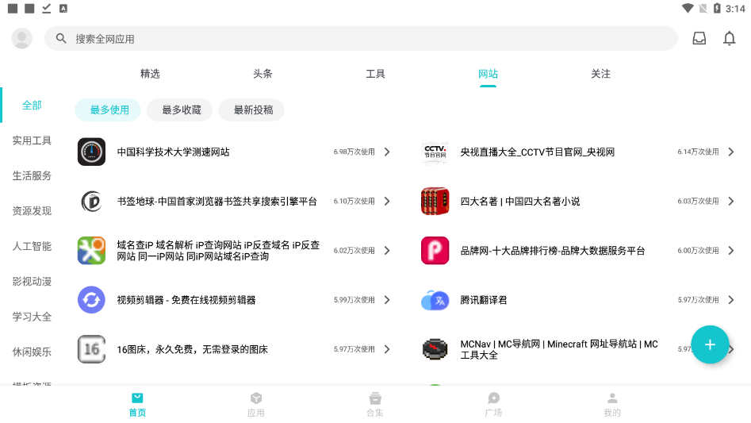Expand 书签地球 row chevron

387,202
